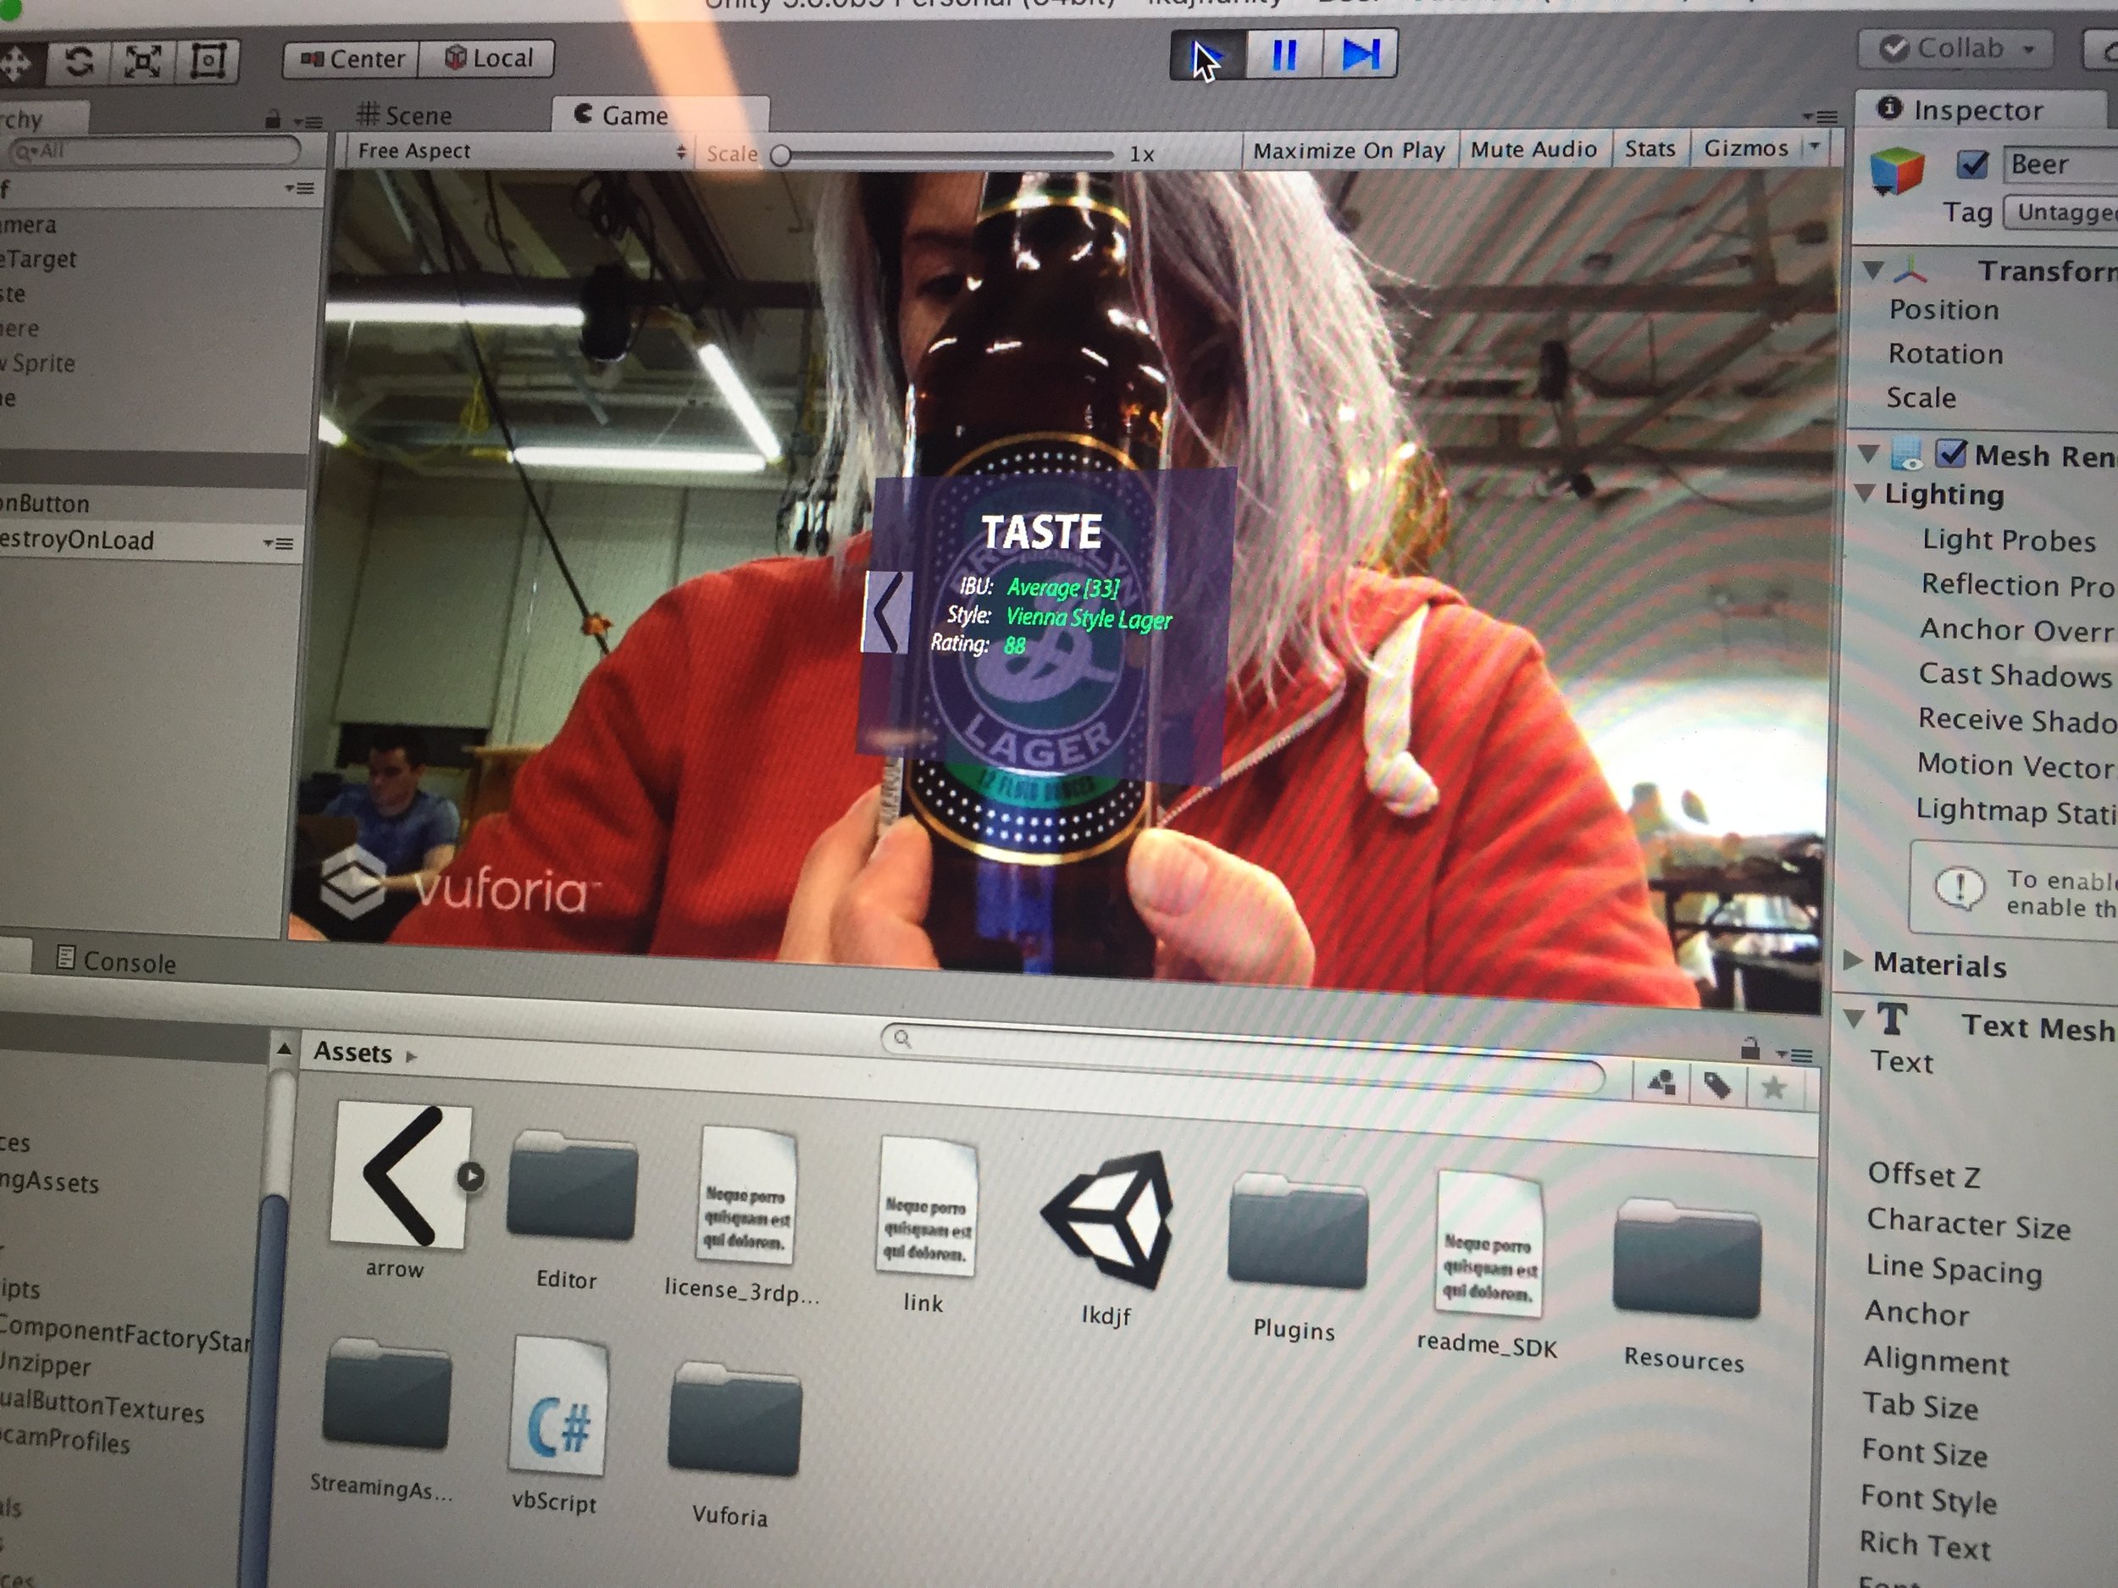Click the game view Scale slider handle

(x=781, y=155)
